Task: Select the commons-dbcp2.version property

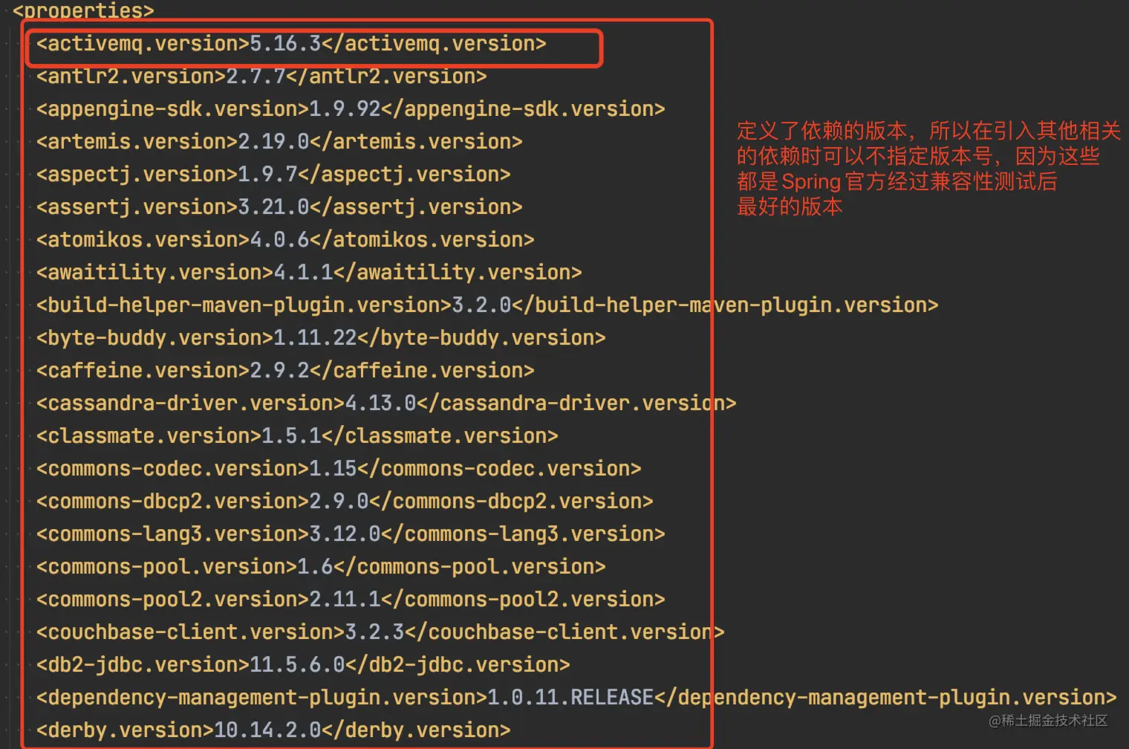Action: tap(345, 502)
